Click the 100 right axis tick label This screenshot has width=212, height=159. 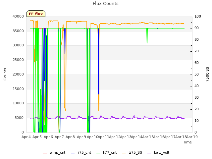(198, 16)
